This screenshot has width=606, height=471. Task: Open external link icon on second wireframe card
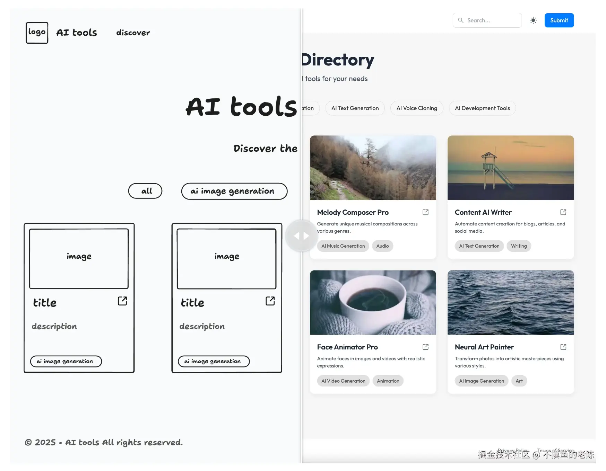270,301
